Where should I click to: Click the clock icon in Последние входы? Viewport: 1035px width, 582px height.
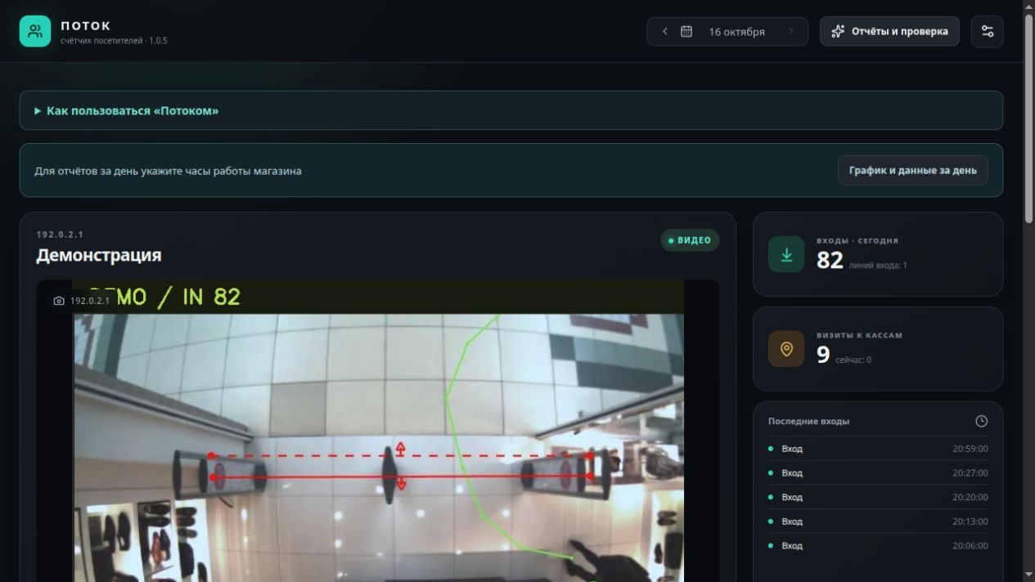982,421
